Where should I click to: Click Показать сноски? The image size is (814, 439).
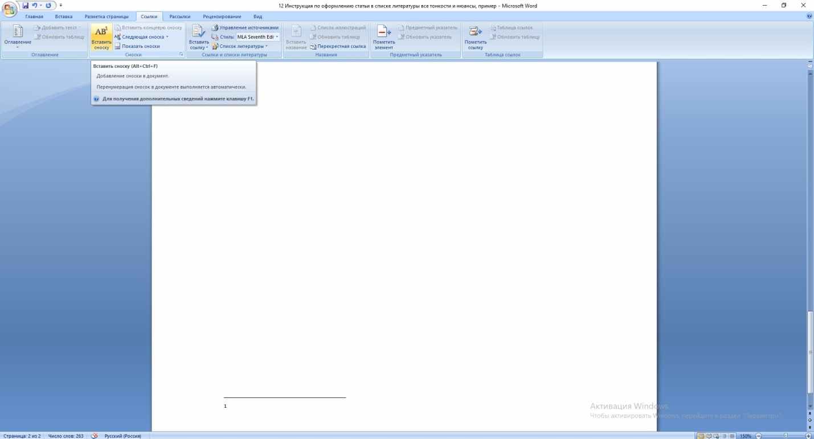pos(137,46)
